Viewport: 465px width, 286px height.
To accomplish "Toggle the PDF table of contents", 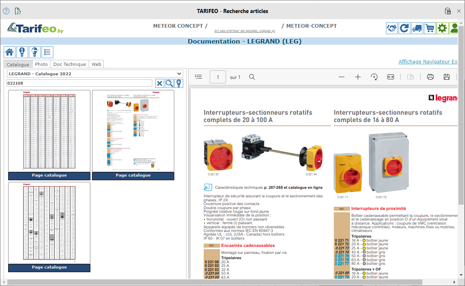I will coord(198,77).
